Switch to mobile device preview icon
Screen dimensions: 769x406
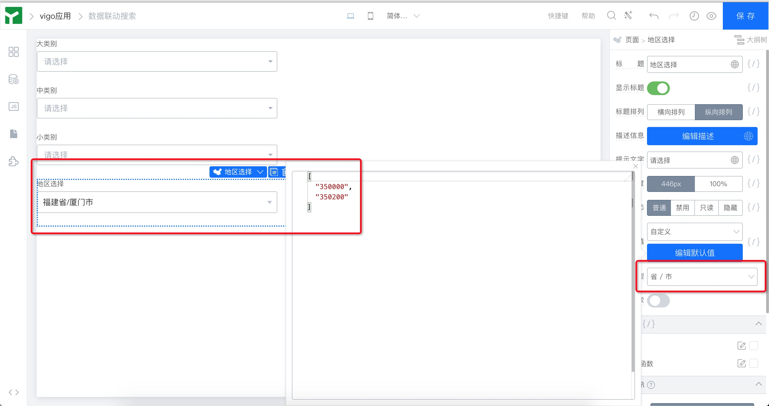(370, 16)
